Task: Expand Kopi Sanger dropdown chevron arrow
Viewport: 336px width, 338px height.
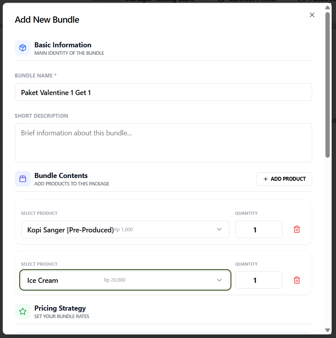Action: coord(219,230)
